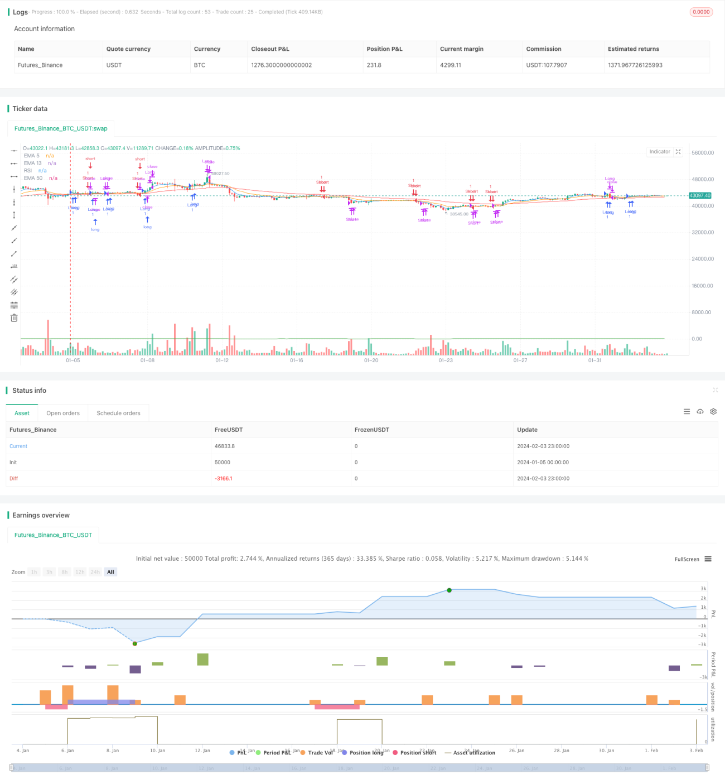
Task: Select the price line annotation tool
Action: pyautogui.click(x=14, y=266)
